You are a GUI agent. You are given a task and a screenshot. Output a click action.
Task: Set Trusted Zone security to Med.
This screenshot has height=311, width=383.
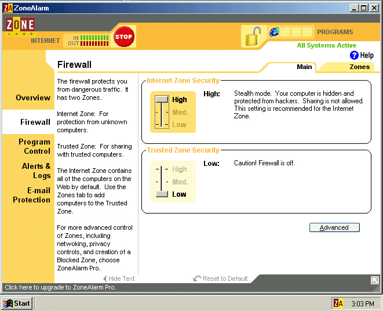click(x=180, y=182)
